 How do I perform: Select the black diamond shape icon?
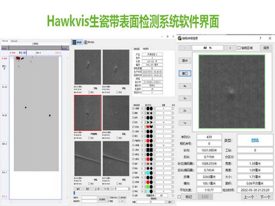click(148, 168)
